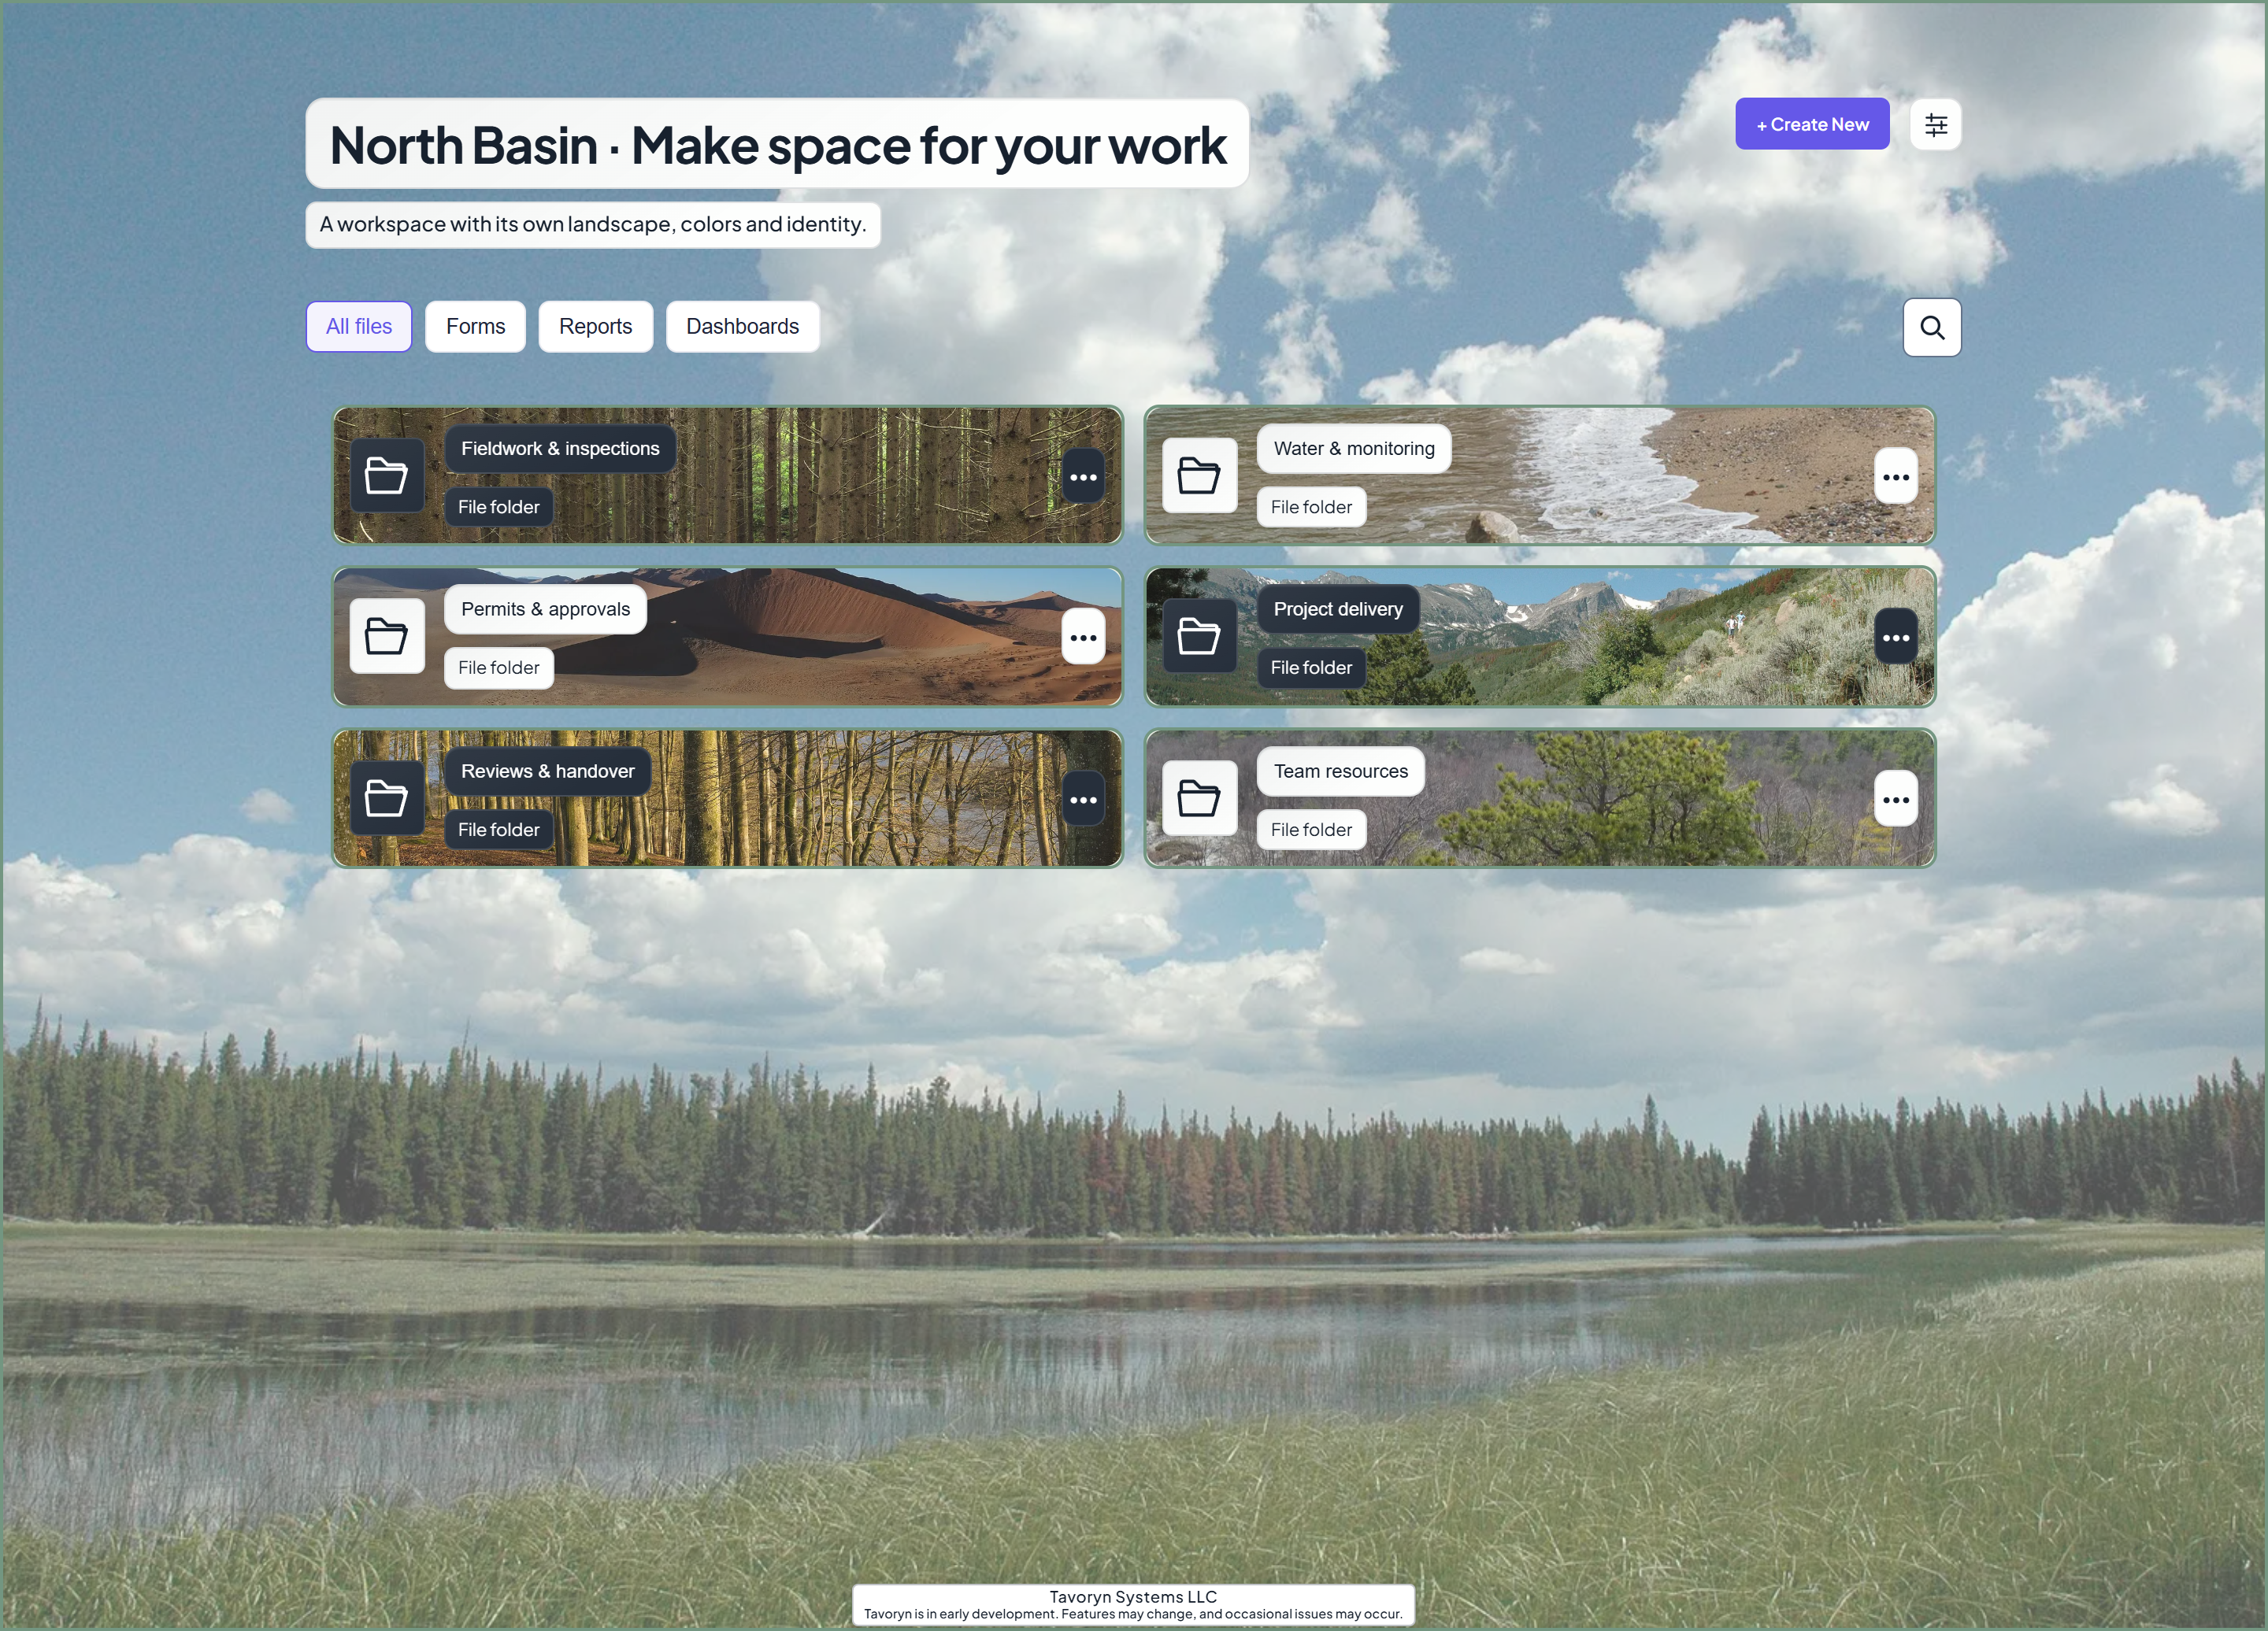Click File folder label under Team resources
2268x1631 pixels.
[1311, 830]
